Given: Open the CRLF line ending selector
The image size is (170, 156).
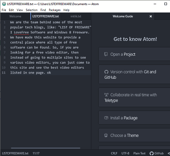Looking at the screenshot, I should pyautogui.click(x=114, y=153).
